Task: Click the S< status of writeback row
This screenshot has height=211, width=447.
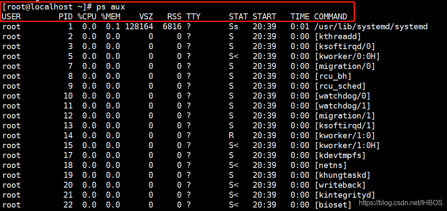Action: coord(234,185)
